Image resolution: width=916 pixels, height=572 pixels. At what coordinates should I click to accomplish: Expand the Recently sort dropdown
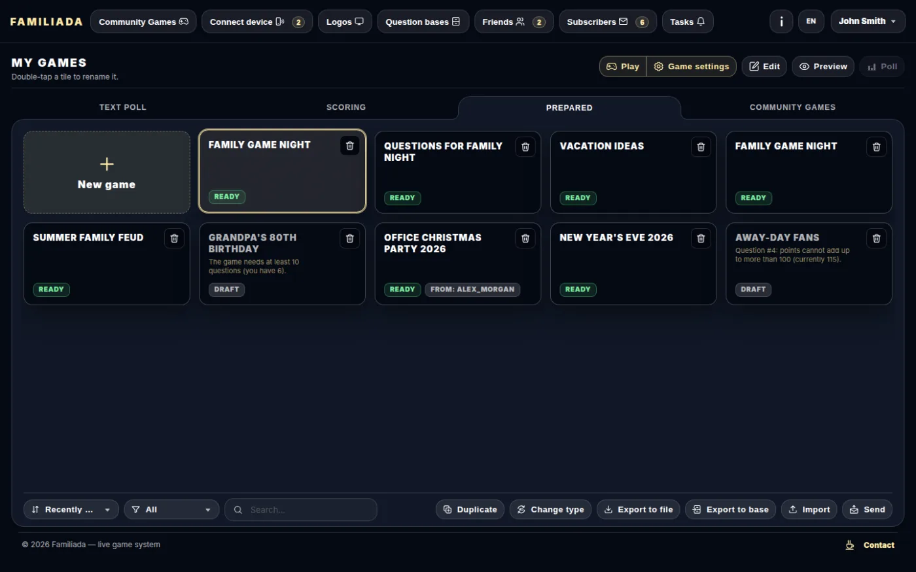point(71,509)
